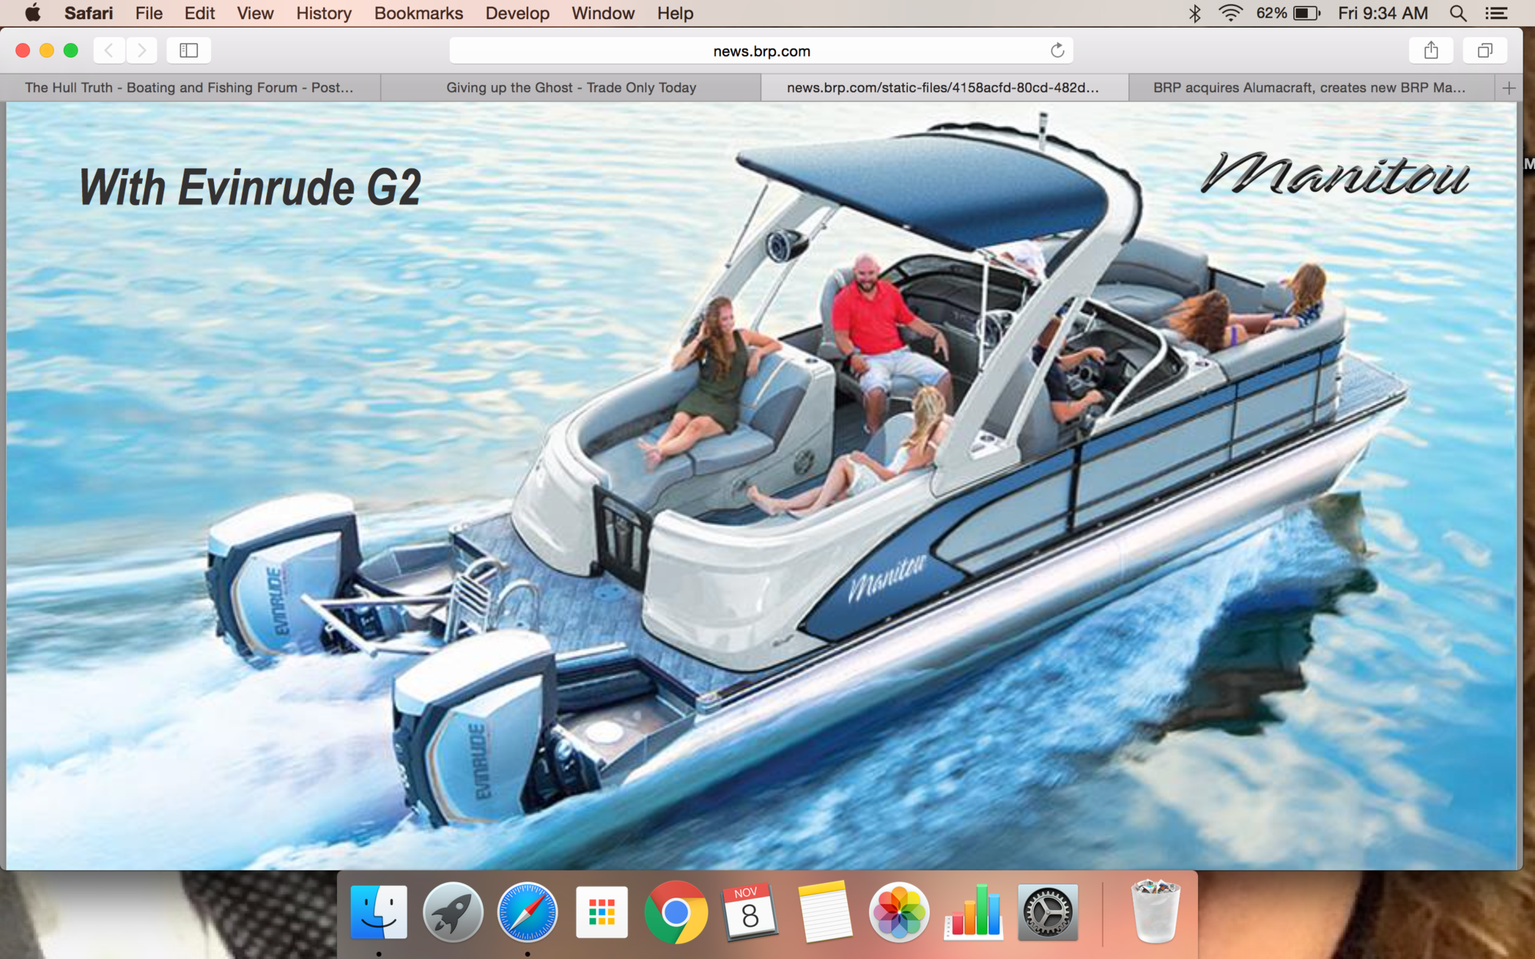Image resolution: width=1535 pixels, height=959 pixels.
Task: Open Calendar showing Nov 8
Action: click(750, 912)
